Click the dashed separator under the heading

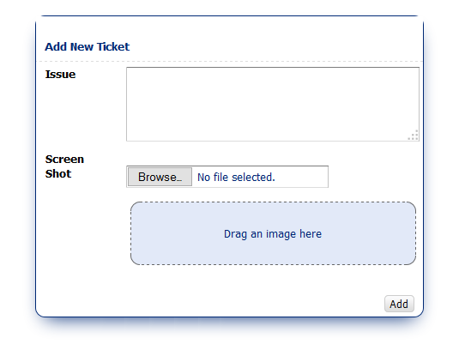tap(230, 62)
